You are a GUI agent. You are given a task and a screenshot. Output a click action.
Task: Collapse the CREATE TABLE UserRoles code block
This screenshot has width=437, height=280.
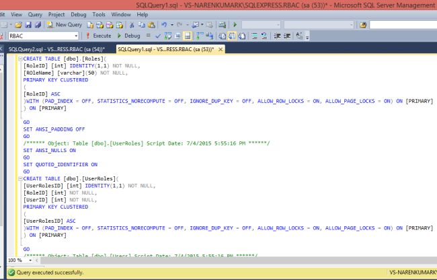[20, 178]
